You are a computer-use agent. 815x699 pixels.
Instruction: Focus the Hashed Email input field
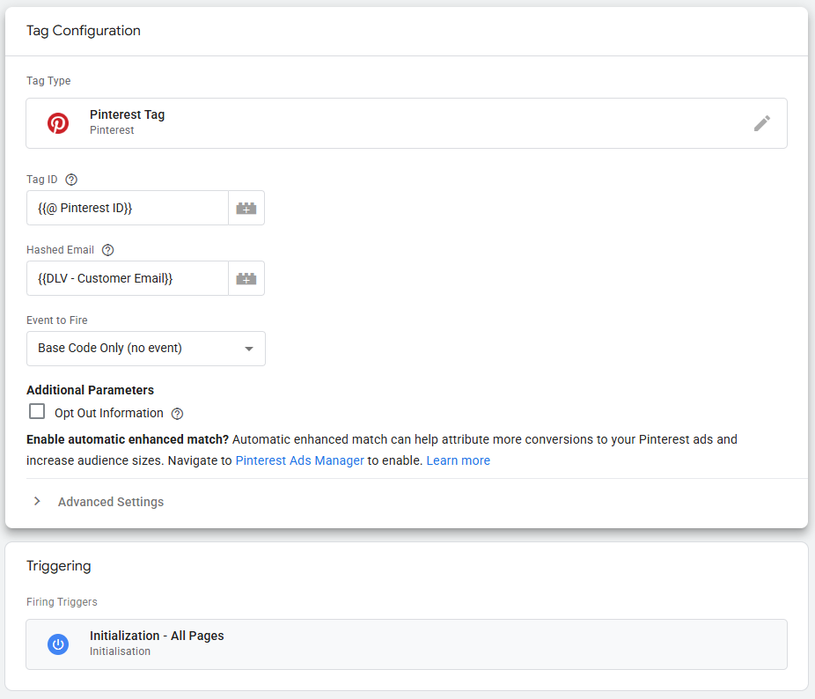[128, 279]
